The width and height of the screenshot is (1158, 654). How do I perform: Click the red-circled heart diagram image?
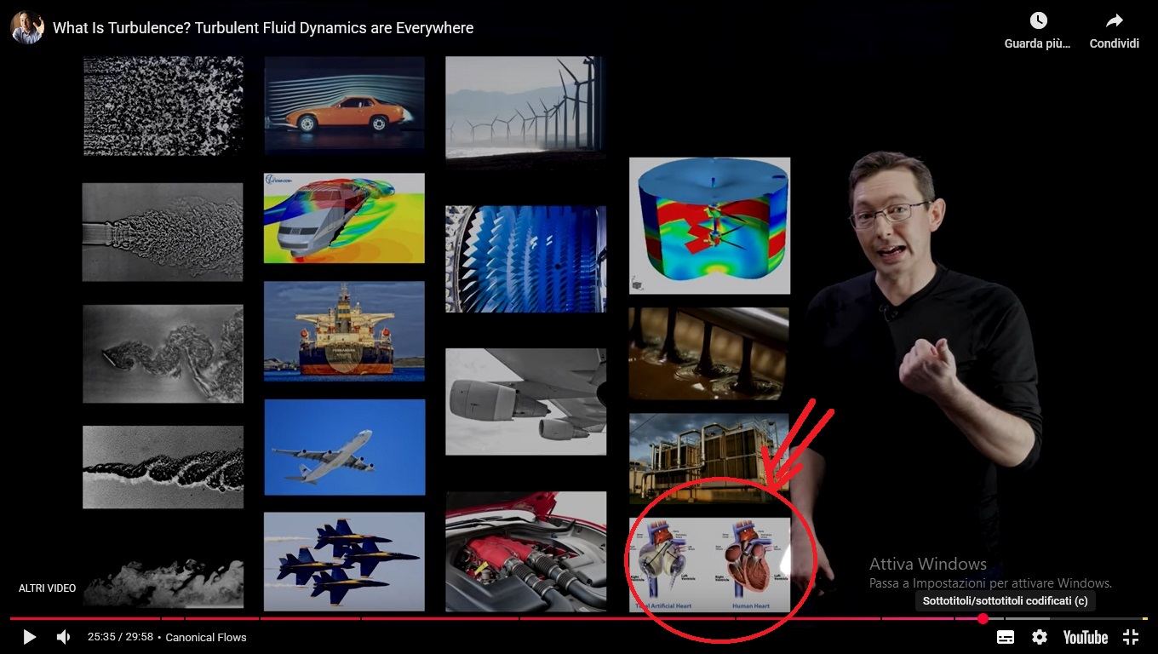(709, 564)
